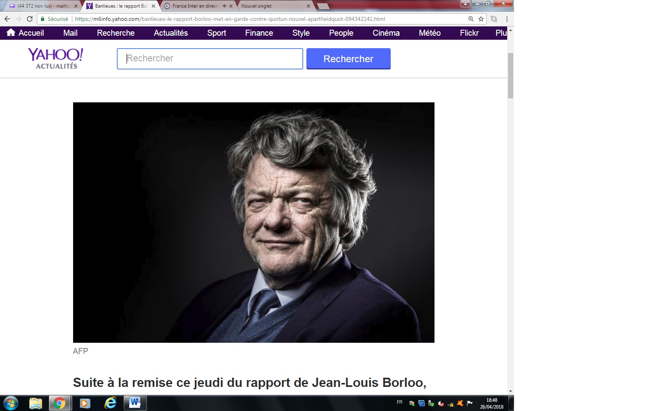The image size is (665, 411).
Task: Open Windows Explorer from the taskbar
Action: pos(36,403)
